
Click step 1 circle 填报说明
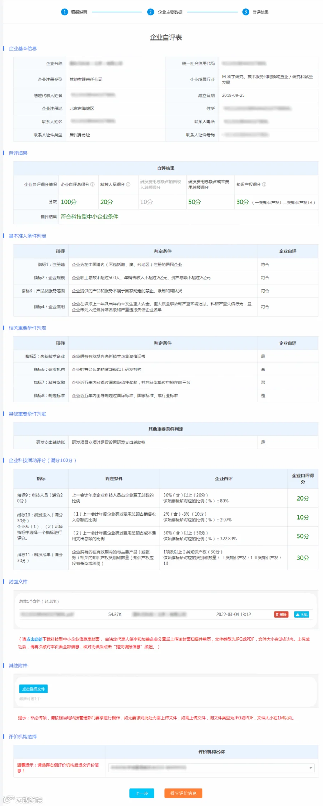(65, 12)
